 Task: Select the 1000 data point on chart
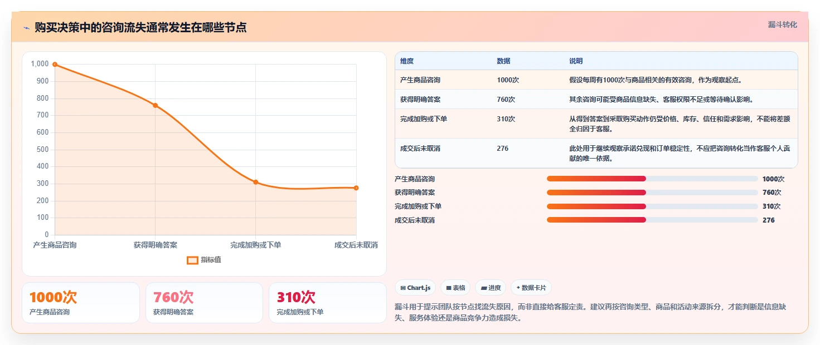[x=55, y=65]
